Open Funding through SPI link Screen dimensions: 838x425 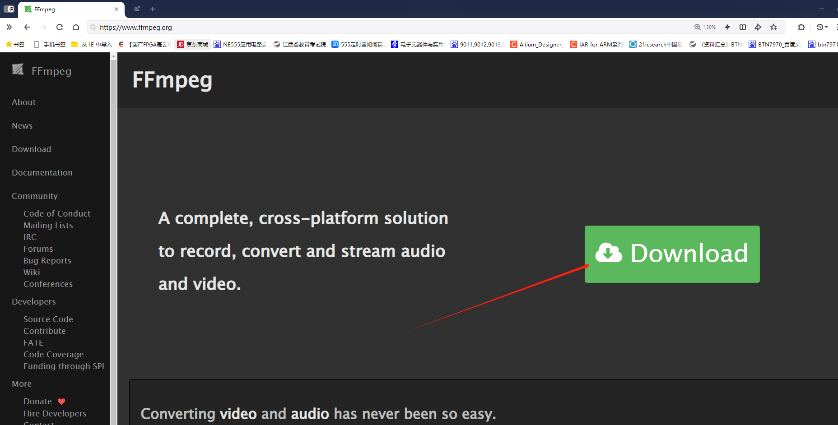[64, 366]
